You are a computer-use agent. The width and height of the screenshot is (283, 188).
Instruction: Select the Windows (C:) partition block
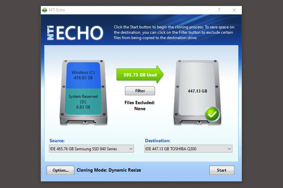(x=83, y=75)
